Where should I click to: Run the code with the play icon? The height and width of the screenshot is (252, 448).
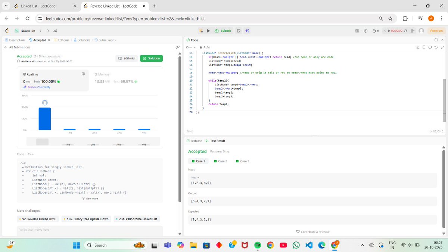pos(208,31)
